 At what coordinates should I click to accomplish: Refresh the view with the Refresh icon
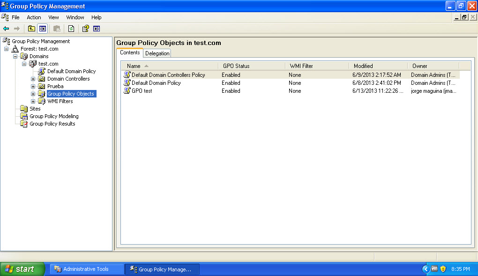[x=71, y=29]
